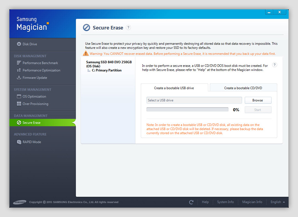Select Samsung SSD 840 EVO 250GB drive
This screenshot has height=217, width=298.
[109, 64]
